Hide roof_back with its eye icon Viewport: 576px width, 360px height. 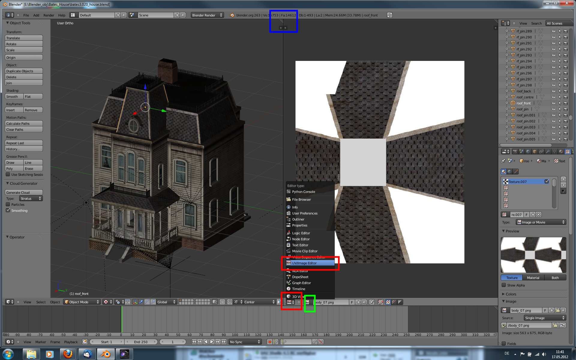point(553,91)
